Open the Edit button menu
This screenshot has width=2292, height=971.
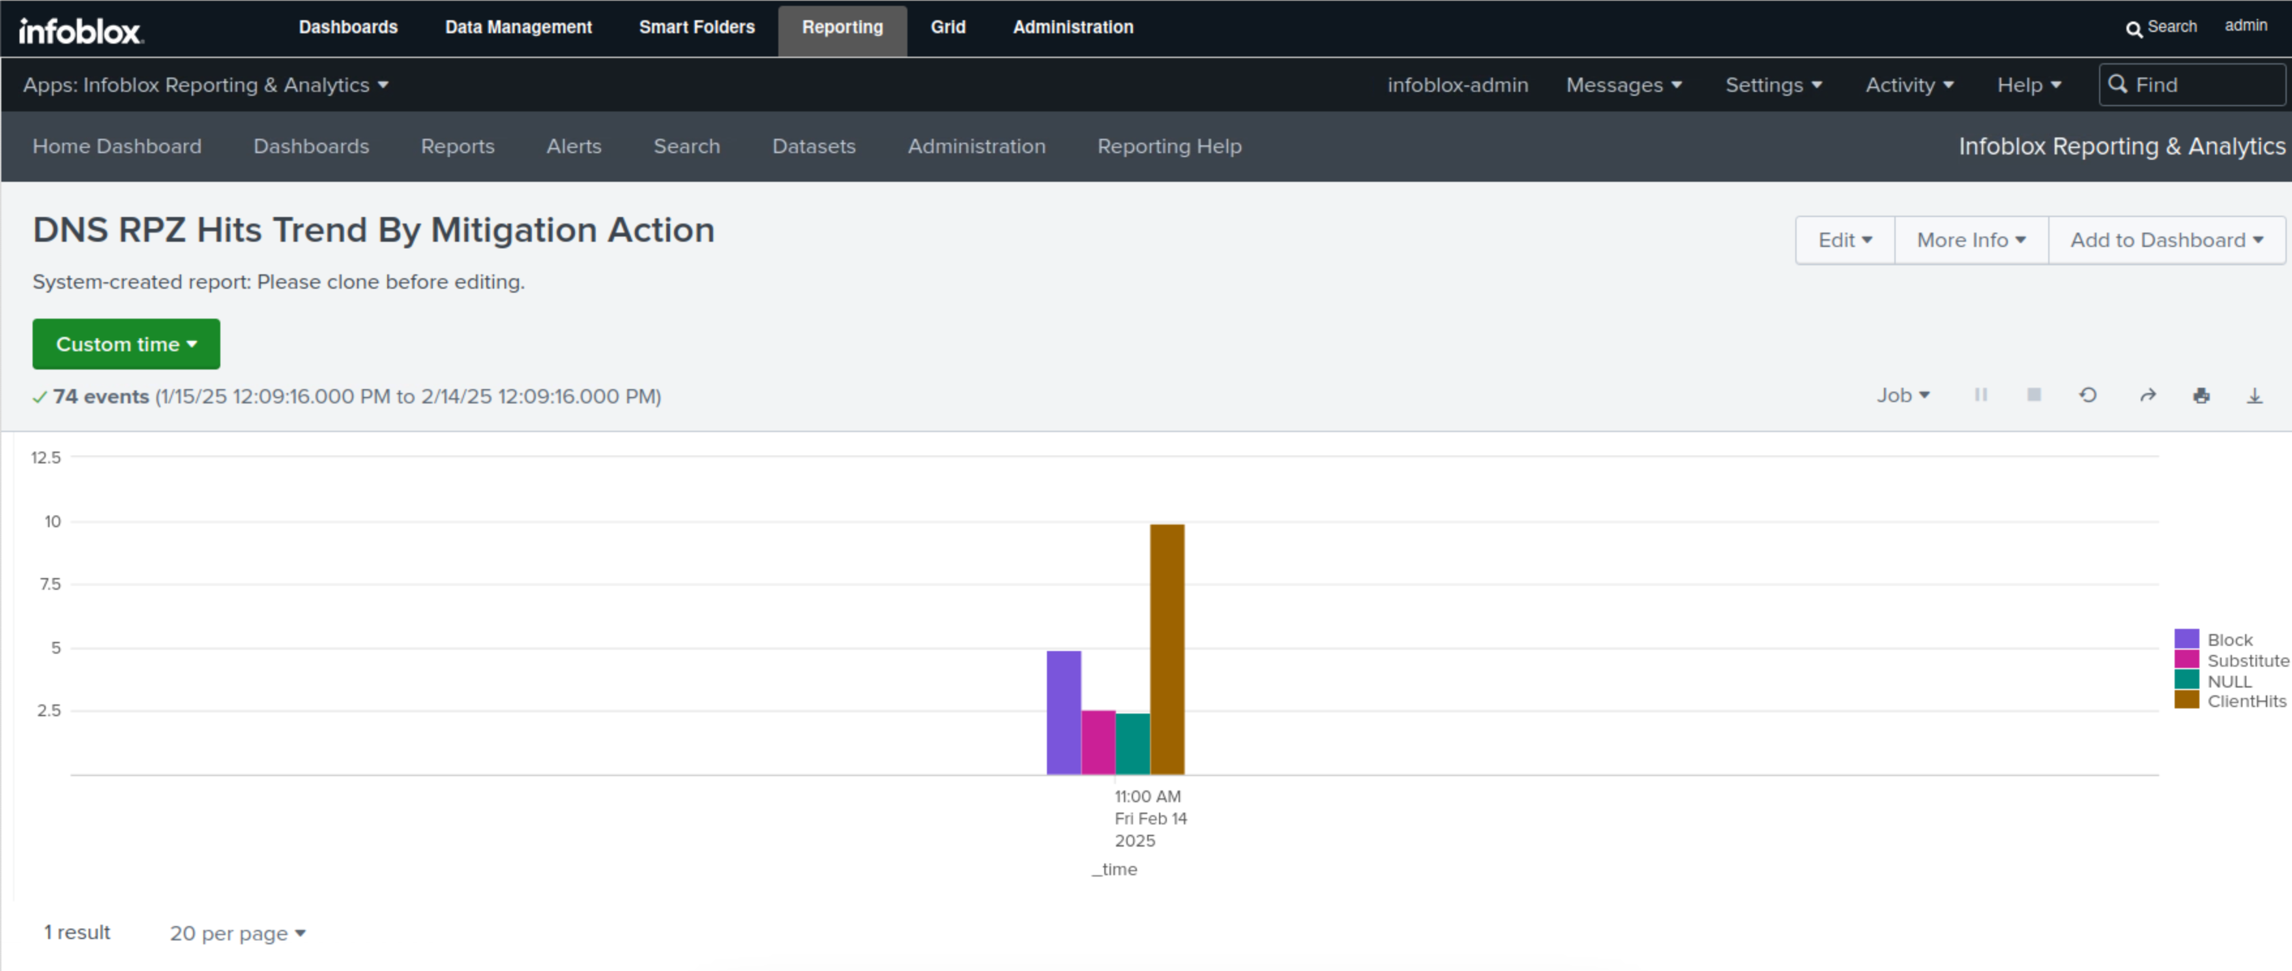pyautogui.click(x=1844, y=240)
